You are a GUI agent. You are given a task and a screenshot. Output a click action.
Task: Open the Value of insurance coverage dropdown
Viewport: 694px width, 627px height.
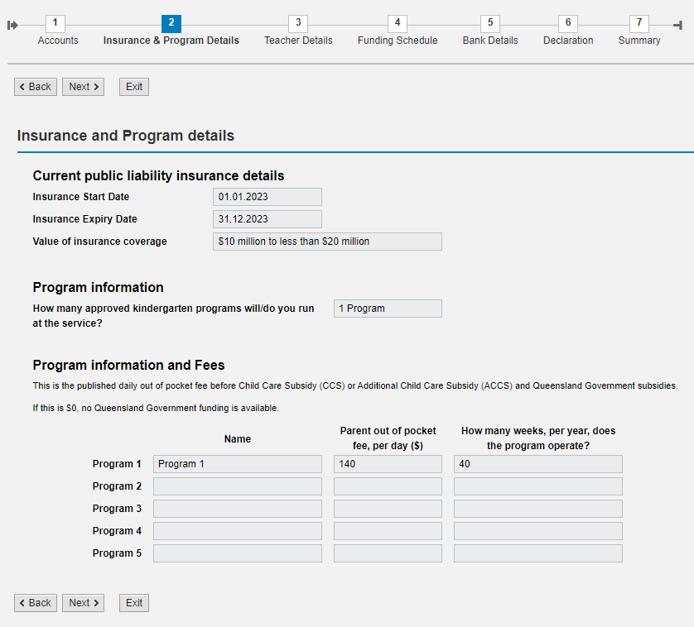[327, 242]
